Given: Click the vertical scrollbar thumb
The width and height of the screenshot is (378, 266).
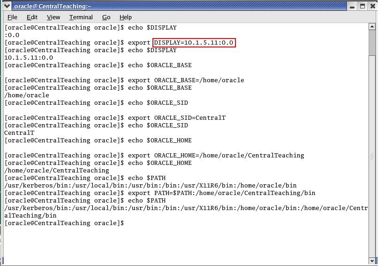Looking at the screenshot, I should [x=372, y=43].
